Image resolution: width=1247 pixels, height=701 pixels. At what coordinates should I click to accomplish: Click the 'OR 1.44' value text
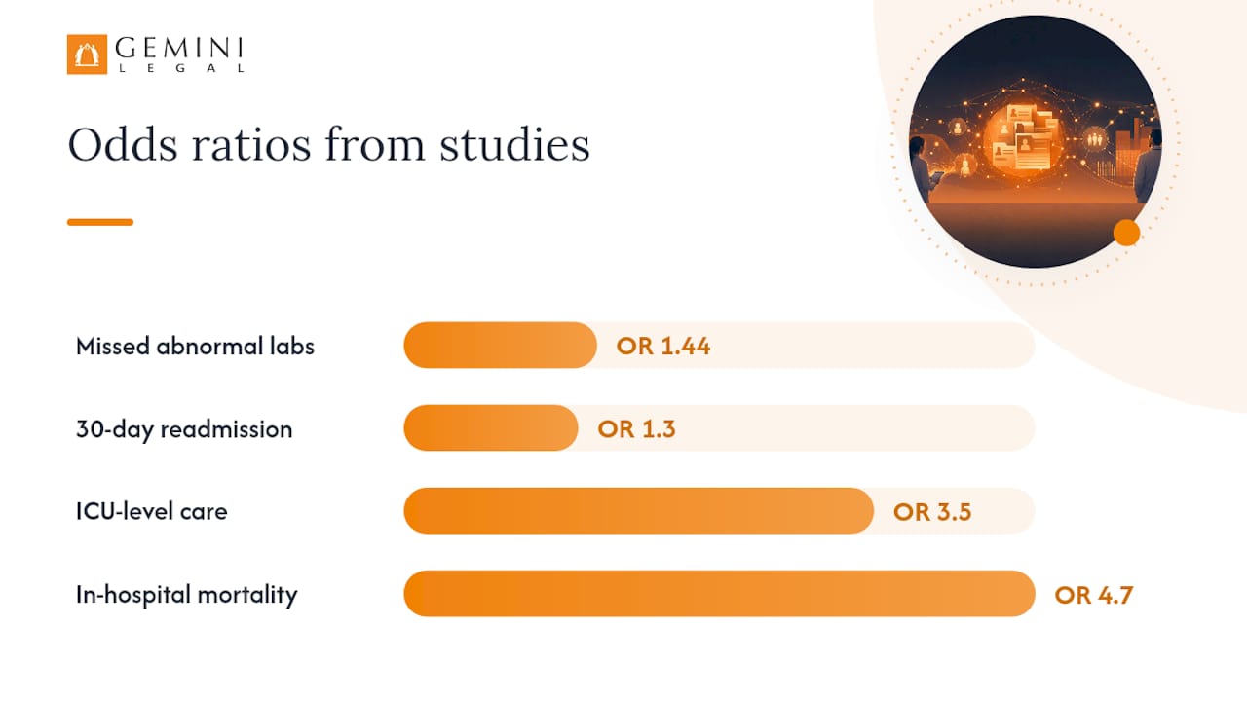click(x=663, y=346)
